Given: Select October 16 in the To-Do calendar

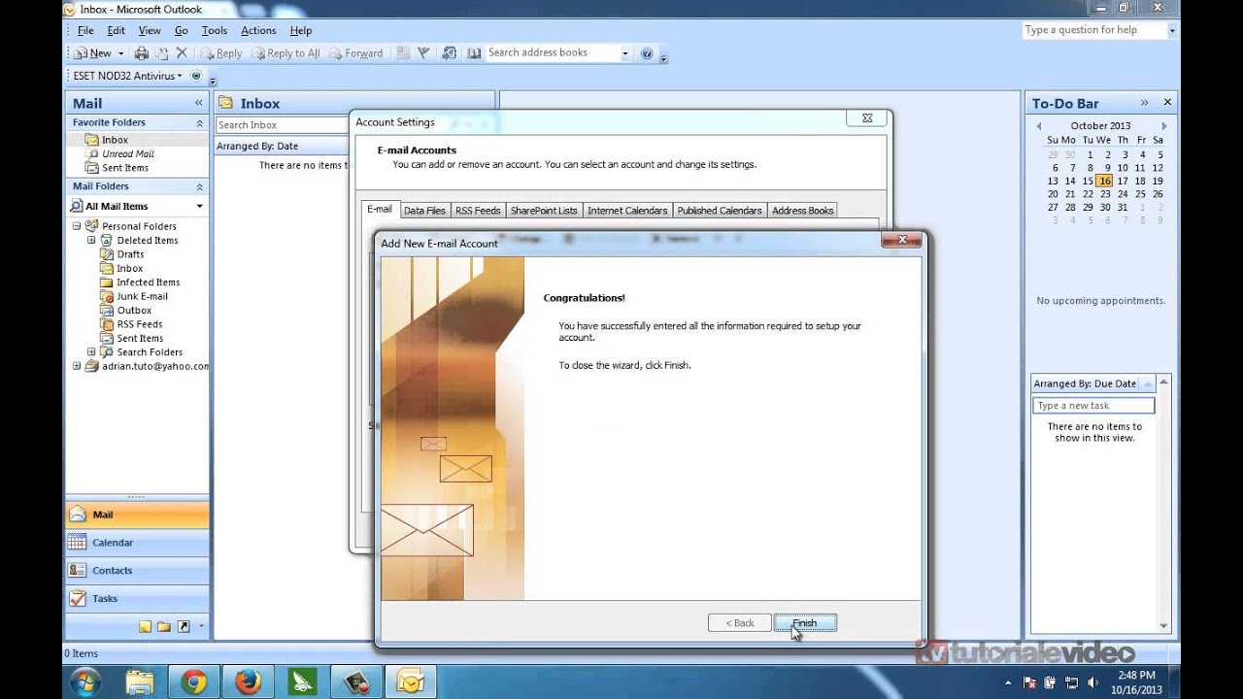Looking at the screenshot, I should [1104, 181].
